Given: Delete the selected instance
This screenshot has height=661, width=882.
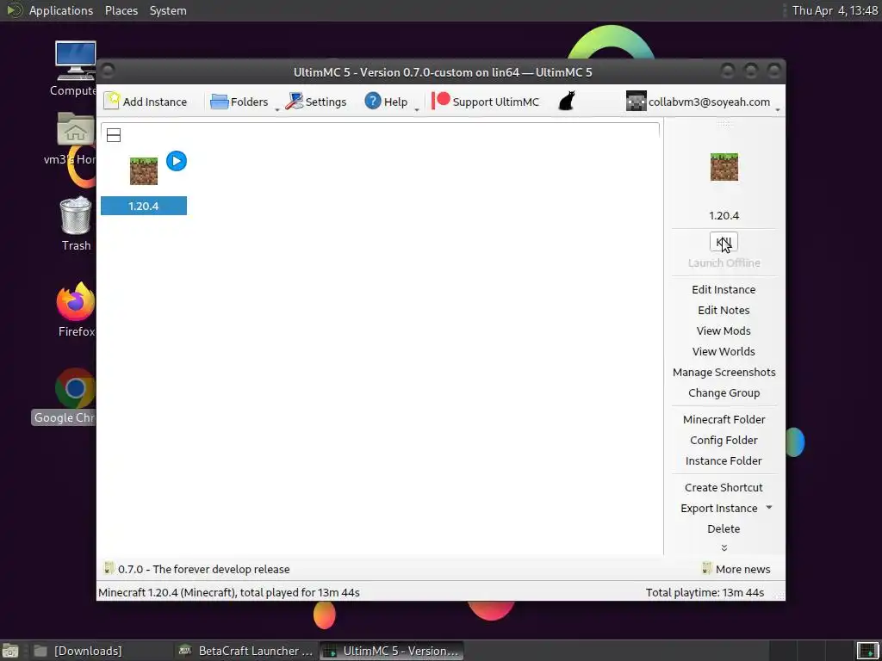Looking at the screenshot, I should (724, 529).
